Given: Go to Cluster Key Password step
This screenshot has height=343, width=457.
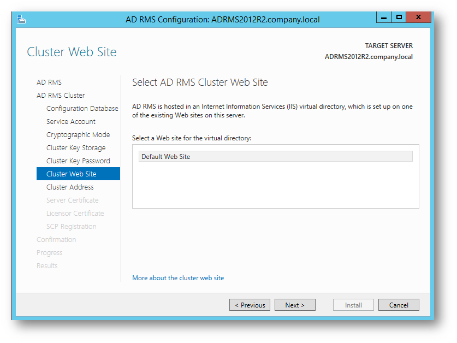Looking at the screenshot, I should coord(78,161).
